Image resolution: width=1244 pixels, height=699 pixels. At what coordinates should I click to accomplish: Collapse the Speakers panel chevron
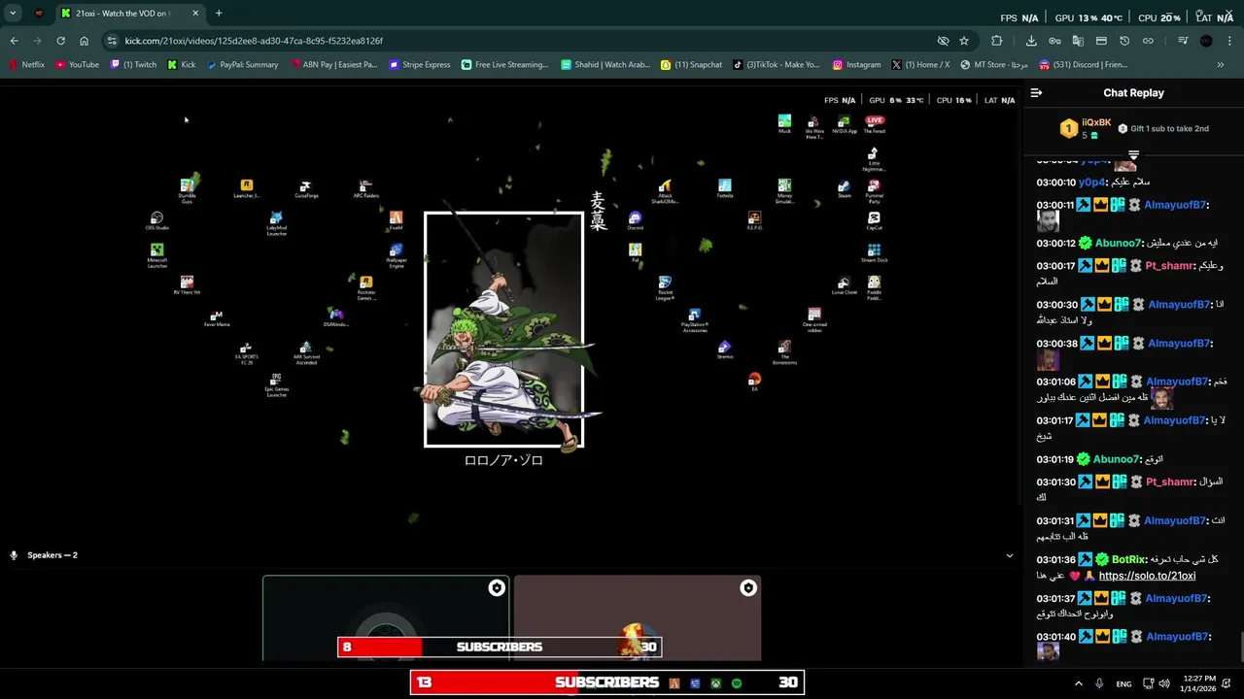[x=1009, y=555]
